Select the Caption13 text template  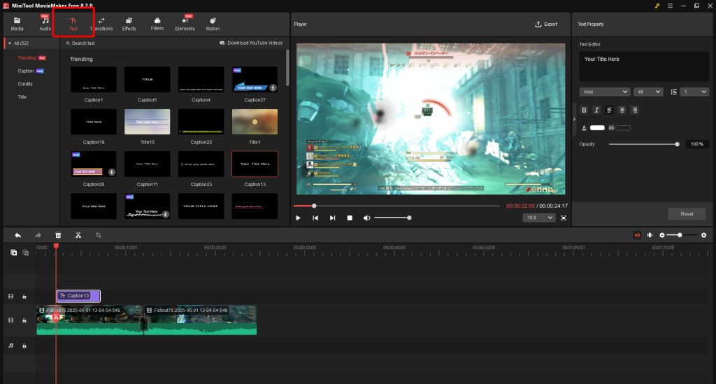pyautogui.click(x=255, y=164)
